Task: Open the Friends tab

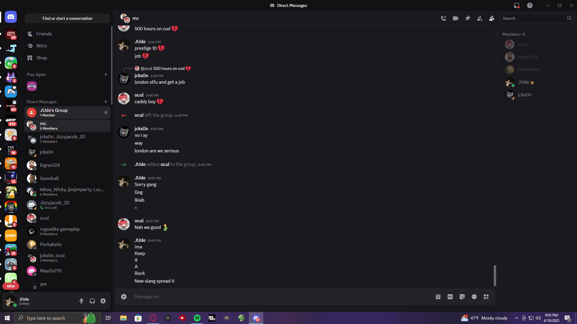Action: click(x=44, y=34)
